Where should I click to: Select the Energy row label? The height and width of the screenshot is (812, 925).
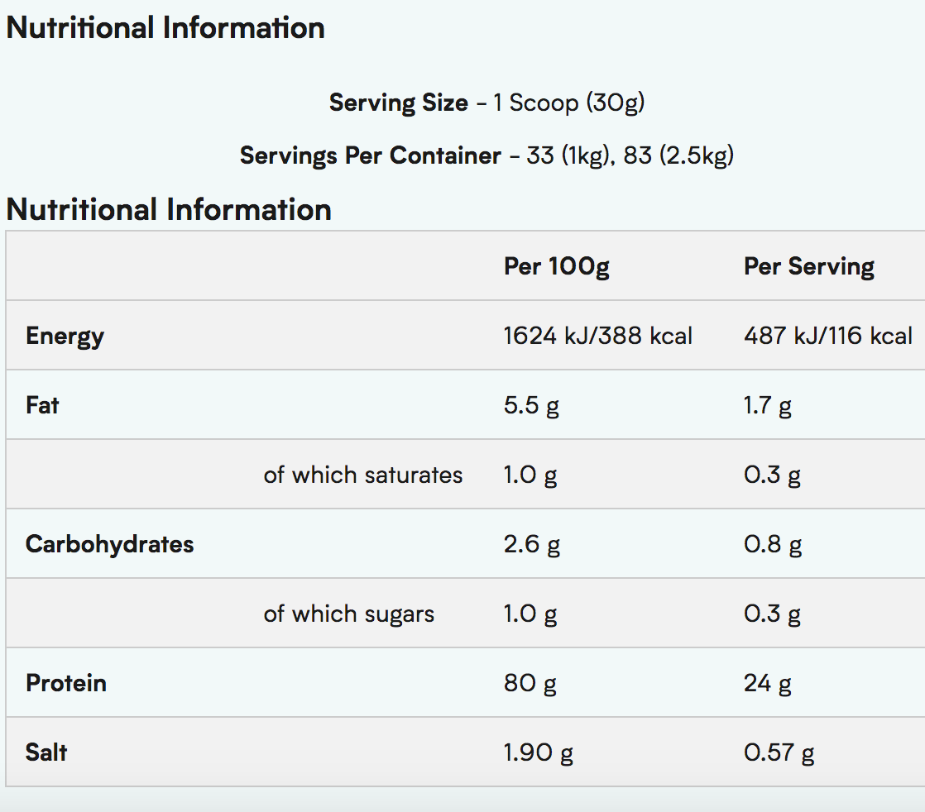point(65,337)
